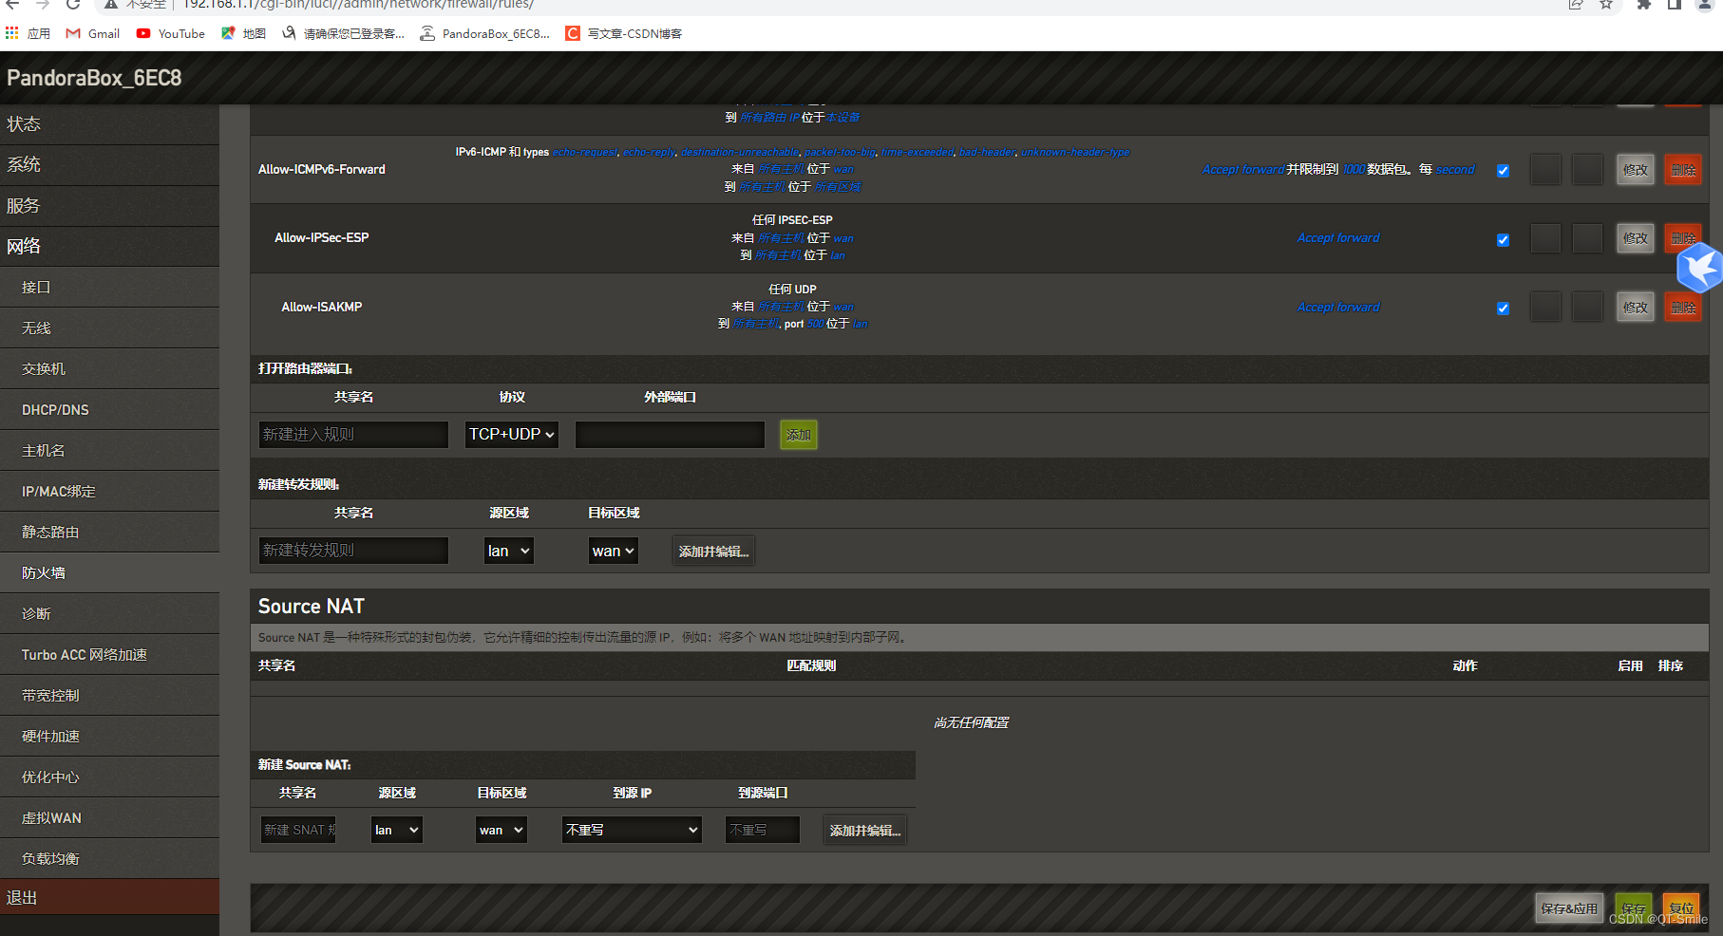This screenshot has width=1723, height=936.
Task: Click the floating blue bird icon
Action: [x=1699, y=268]
